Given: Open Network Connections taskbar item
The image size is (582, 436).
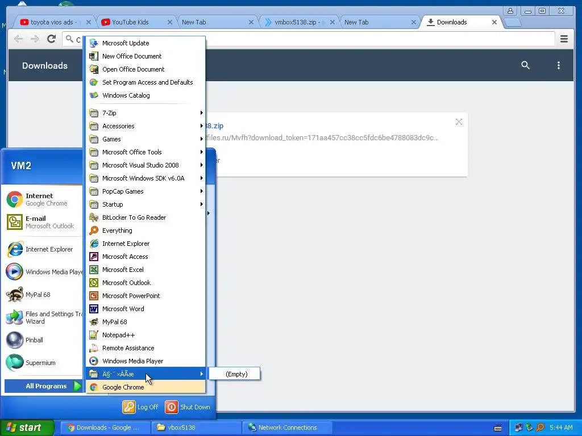Looking at the screenshot, I should point(287,427).
